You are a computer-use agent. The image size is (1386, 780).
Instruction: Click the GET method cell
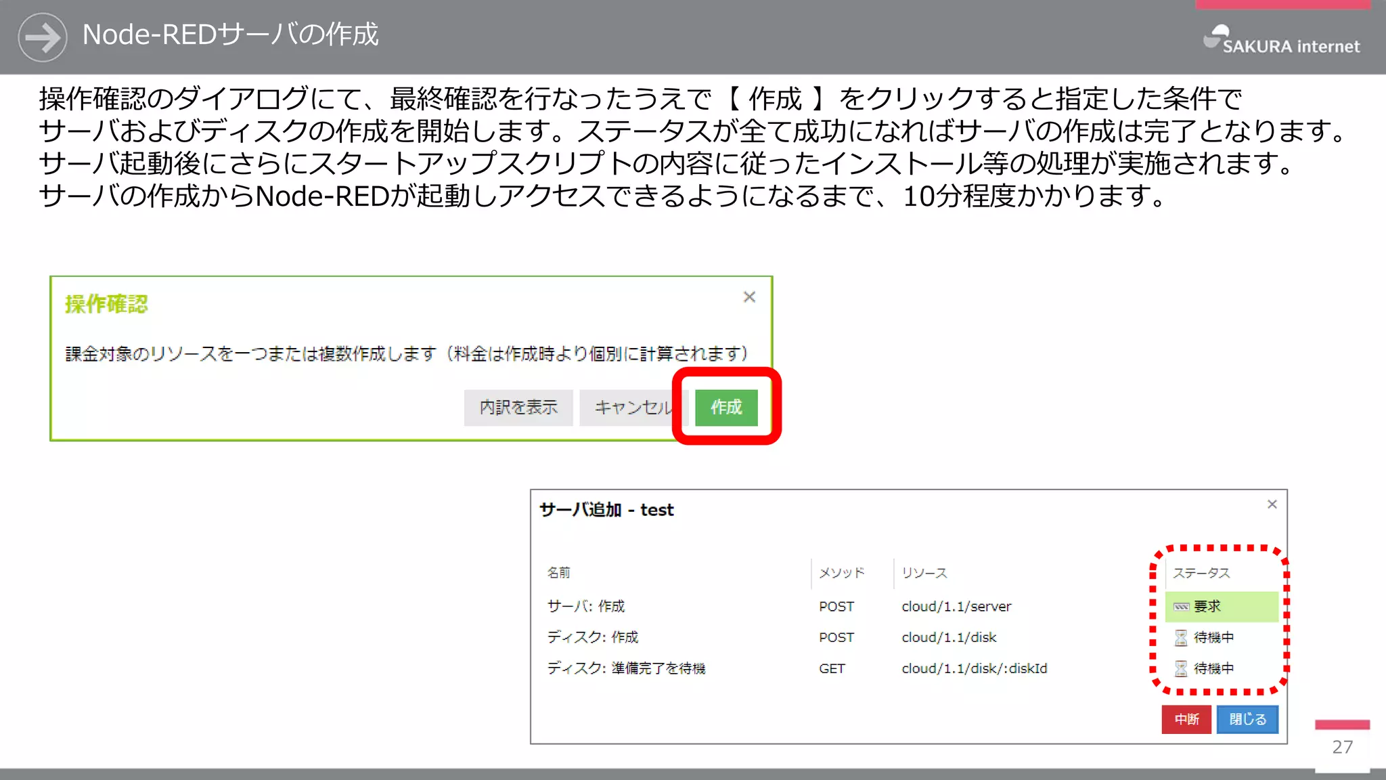pyautogui.click(x=832, y=669)
